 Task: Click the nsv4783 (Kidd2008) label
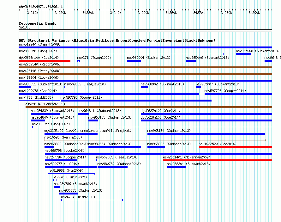(x=36, y=97)
